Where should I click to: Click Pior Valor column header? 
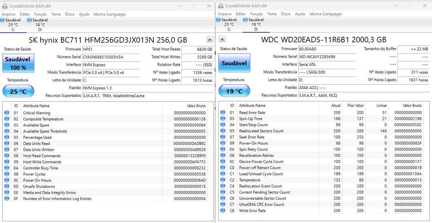pos(356,105)
